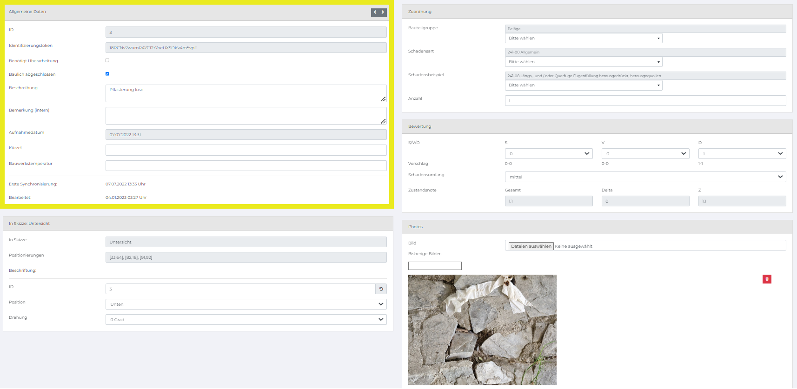
Task: Click Bemerkung (intern) textarea resize handle
Action: click(x=383, y=121)
